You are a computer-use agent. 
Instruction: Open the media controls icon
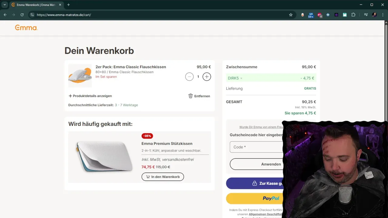pyautogui.click(x=366, y=15)
